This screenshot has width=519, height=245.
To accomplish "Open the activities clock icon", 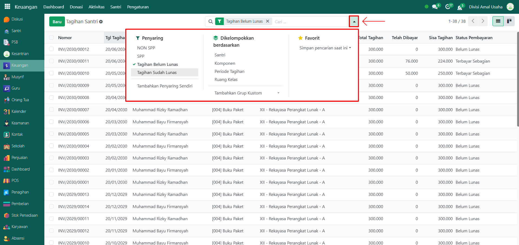I will (x=448, y=7).
